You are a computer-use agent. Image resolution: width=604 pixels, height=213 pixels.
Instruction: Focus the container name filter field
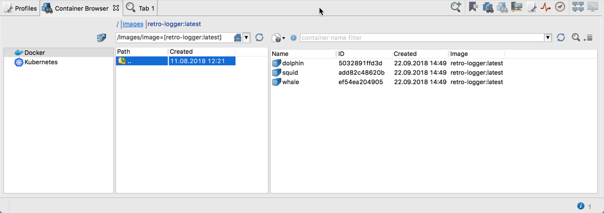coord(422,38)
